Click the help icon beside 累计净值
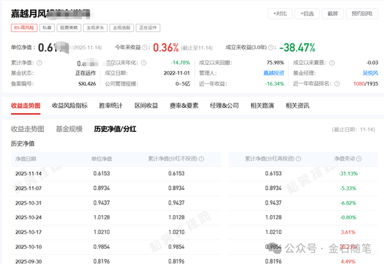384x264 pixels. point(39,63)
